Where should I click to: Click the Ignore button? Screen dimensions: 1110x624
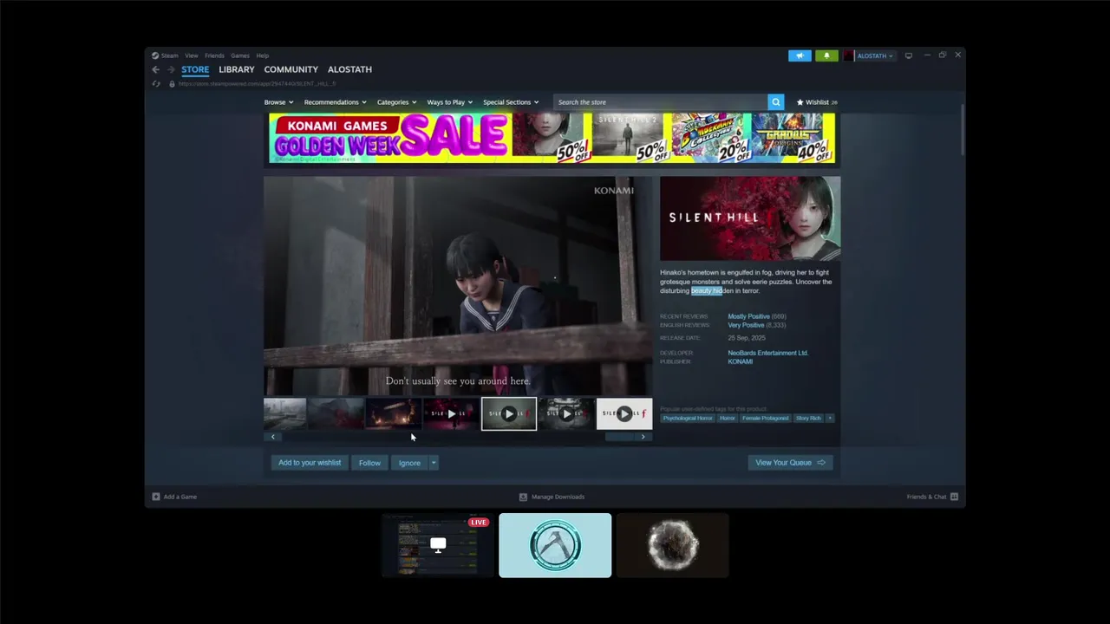[x=409, y=463]
